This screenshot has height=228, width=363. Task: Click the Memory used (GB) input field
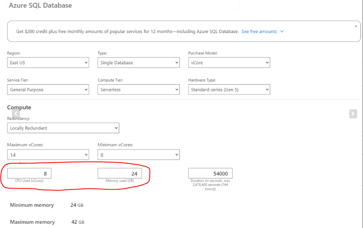coord(120,174)
